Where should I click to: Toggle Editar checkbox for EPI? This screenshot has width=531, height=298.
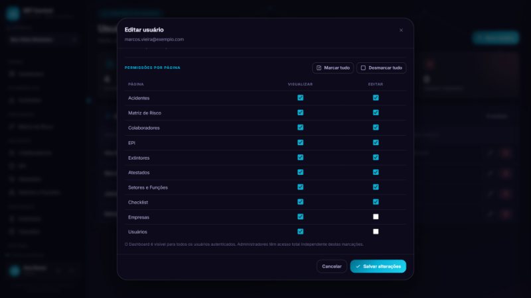pos(376,142)
